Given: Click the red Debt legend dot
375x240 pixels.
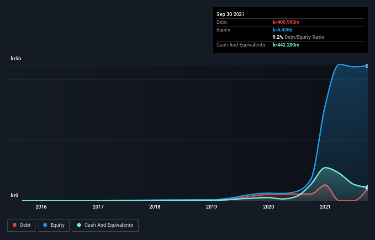Looking at the screenshot, I should tap(15, 225).
